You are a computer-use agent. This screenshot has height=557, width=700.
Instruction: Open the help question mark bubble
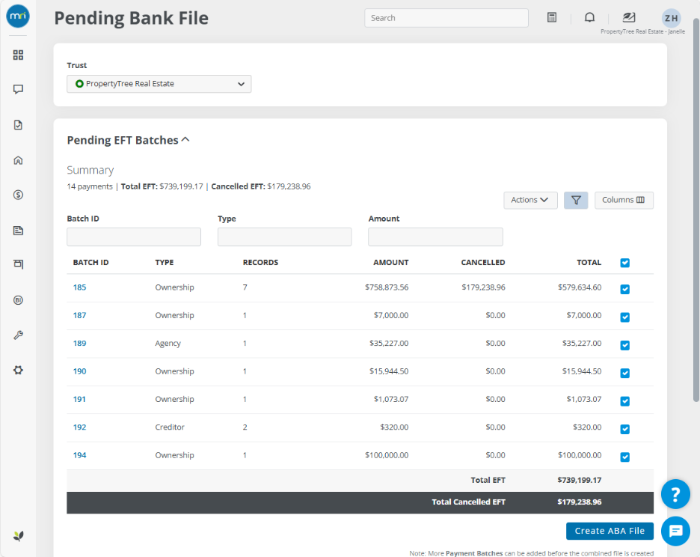675,494
